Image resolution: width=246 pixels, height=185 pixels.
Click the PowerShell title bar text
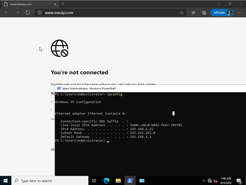coord(89,89)
